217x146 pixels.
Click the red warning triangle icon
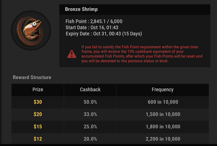pos(72,54)
